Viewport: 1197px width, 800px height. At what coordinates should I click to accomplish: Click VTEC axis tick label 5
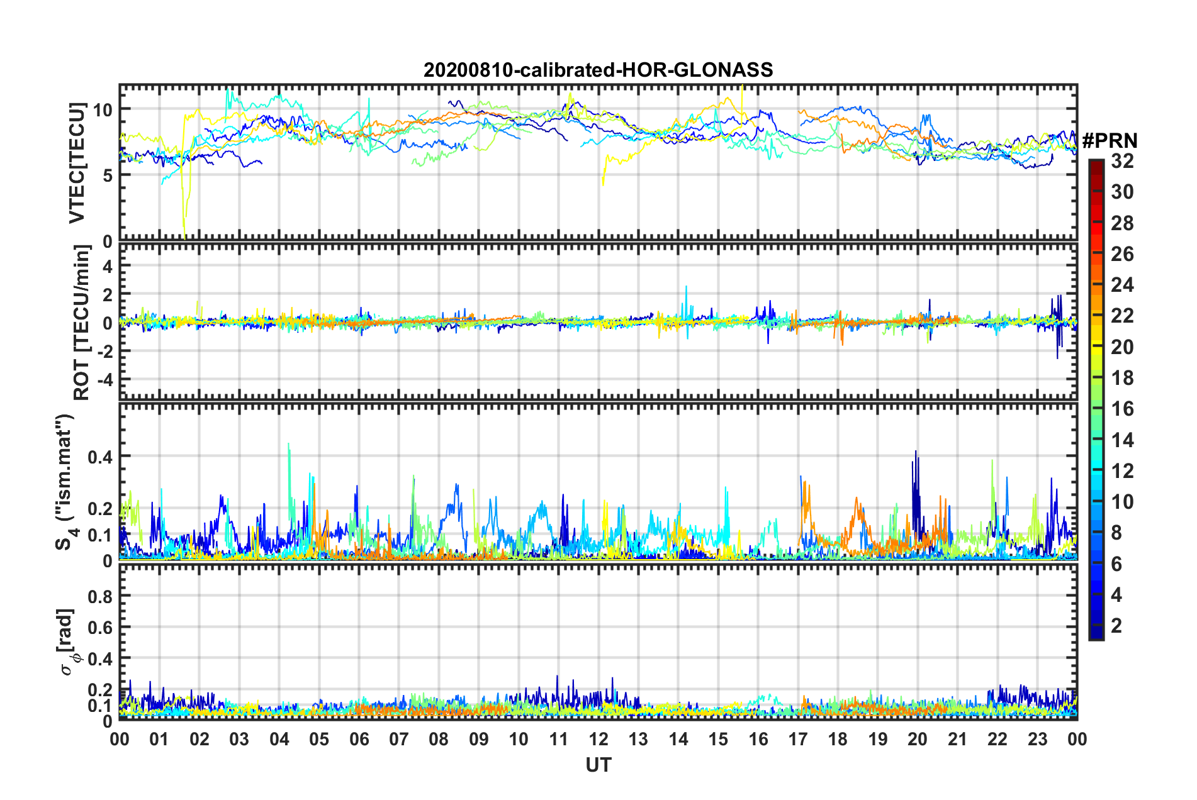tap(108, 175)
